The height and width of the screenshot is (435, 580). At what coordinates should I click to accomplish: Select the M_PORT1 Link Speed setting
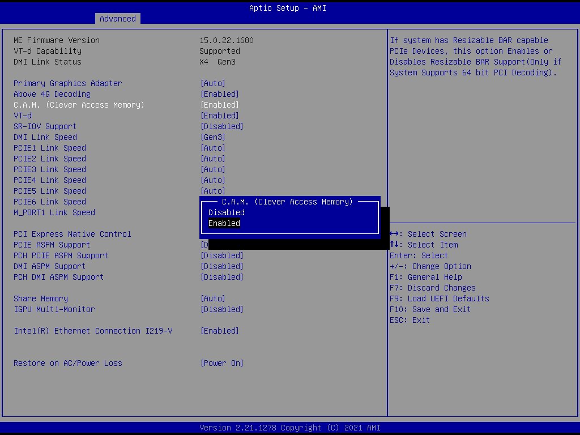54,212
